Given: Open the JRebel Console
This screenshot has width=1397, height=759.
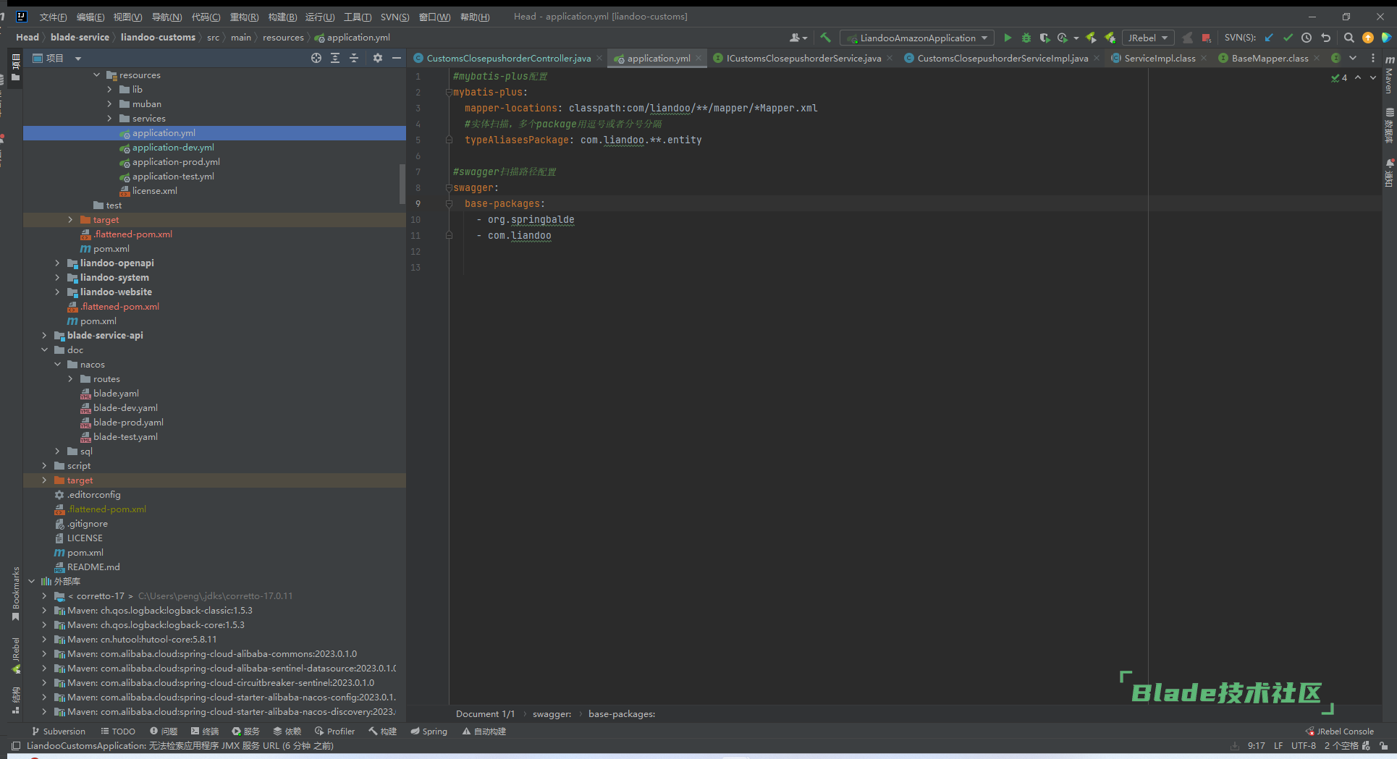Looking at the screenshot, I should pyautogui.click(x=1339, y=732).
